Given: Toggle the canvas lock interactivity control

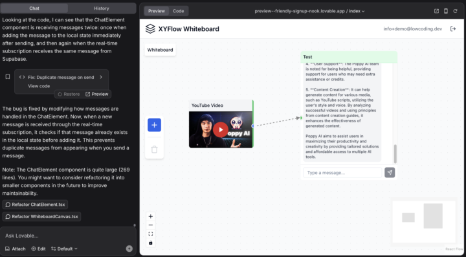Looking at the screenshot, I should click(x=151, y=243).
